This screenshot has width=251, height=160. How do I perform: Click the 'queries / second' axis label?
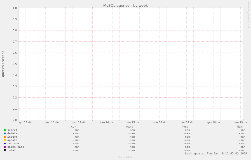[x=3, y=64]
